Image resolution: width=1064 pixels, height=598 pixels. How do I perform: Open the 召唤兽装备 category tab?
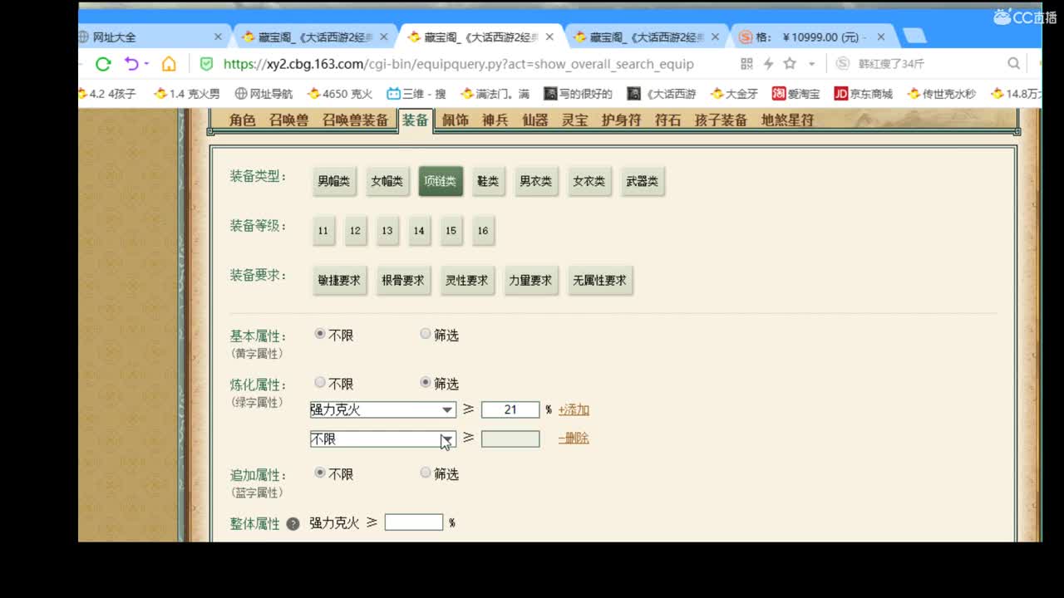pyautogui.click(x=355, y=120)
